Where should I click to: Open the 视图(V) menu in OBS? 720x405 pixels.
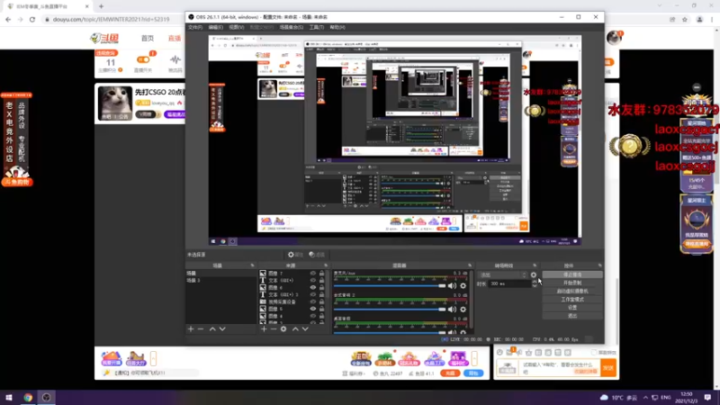237,28
